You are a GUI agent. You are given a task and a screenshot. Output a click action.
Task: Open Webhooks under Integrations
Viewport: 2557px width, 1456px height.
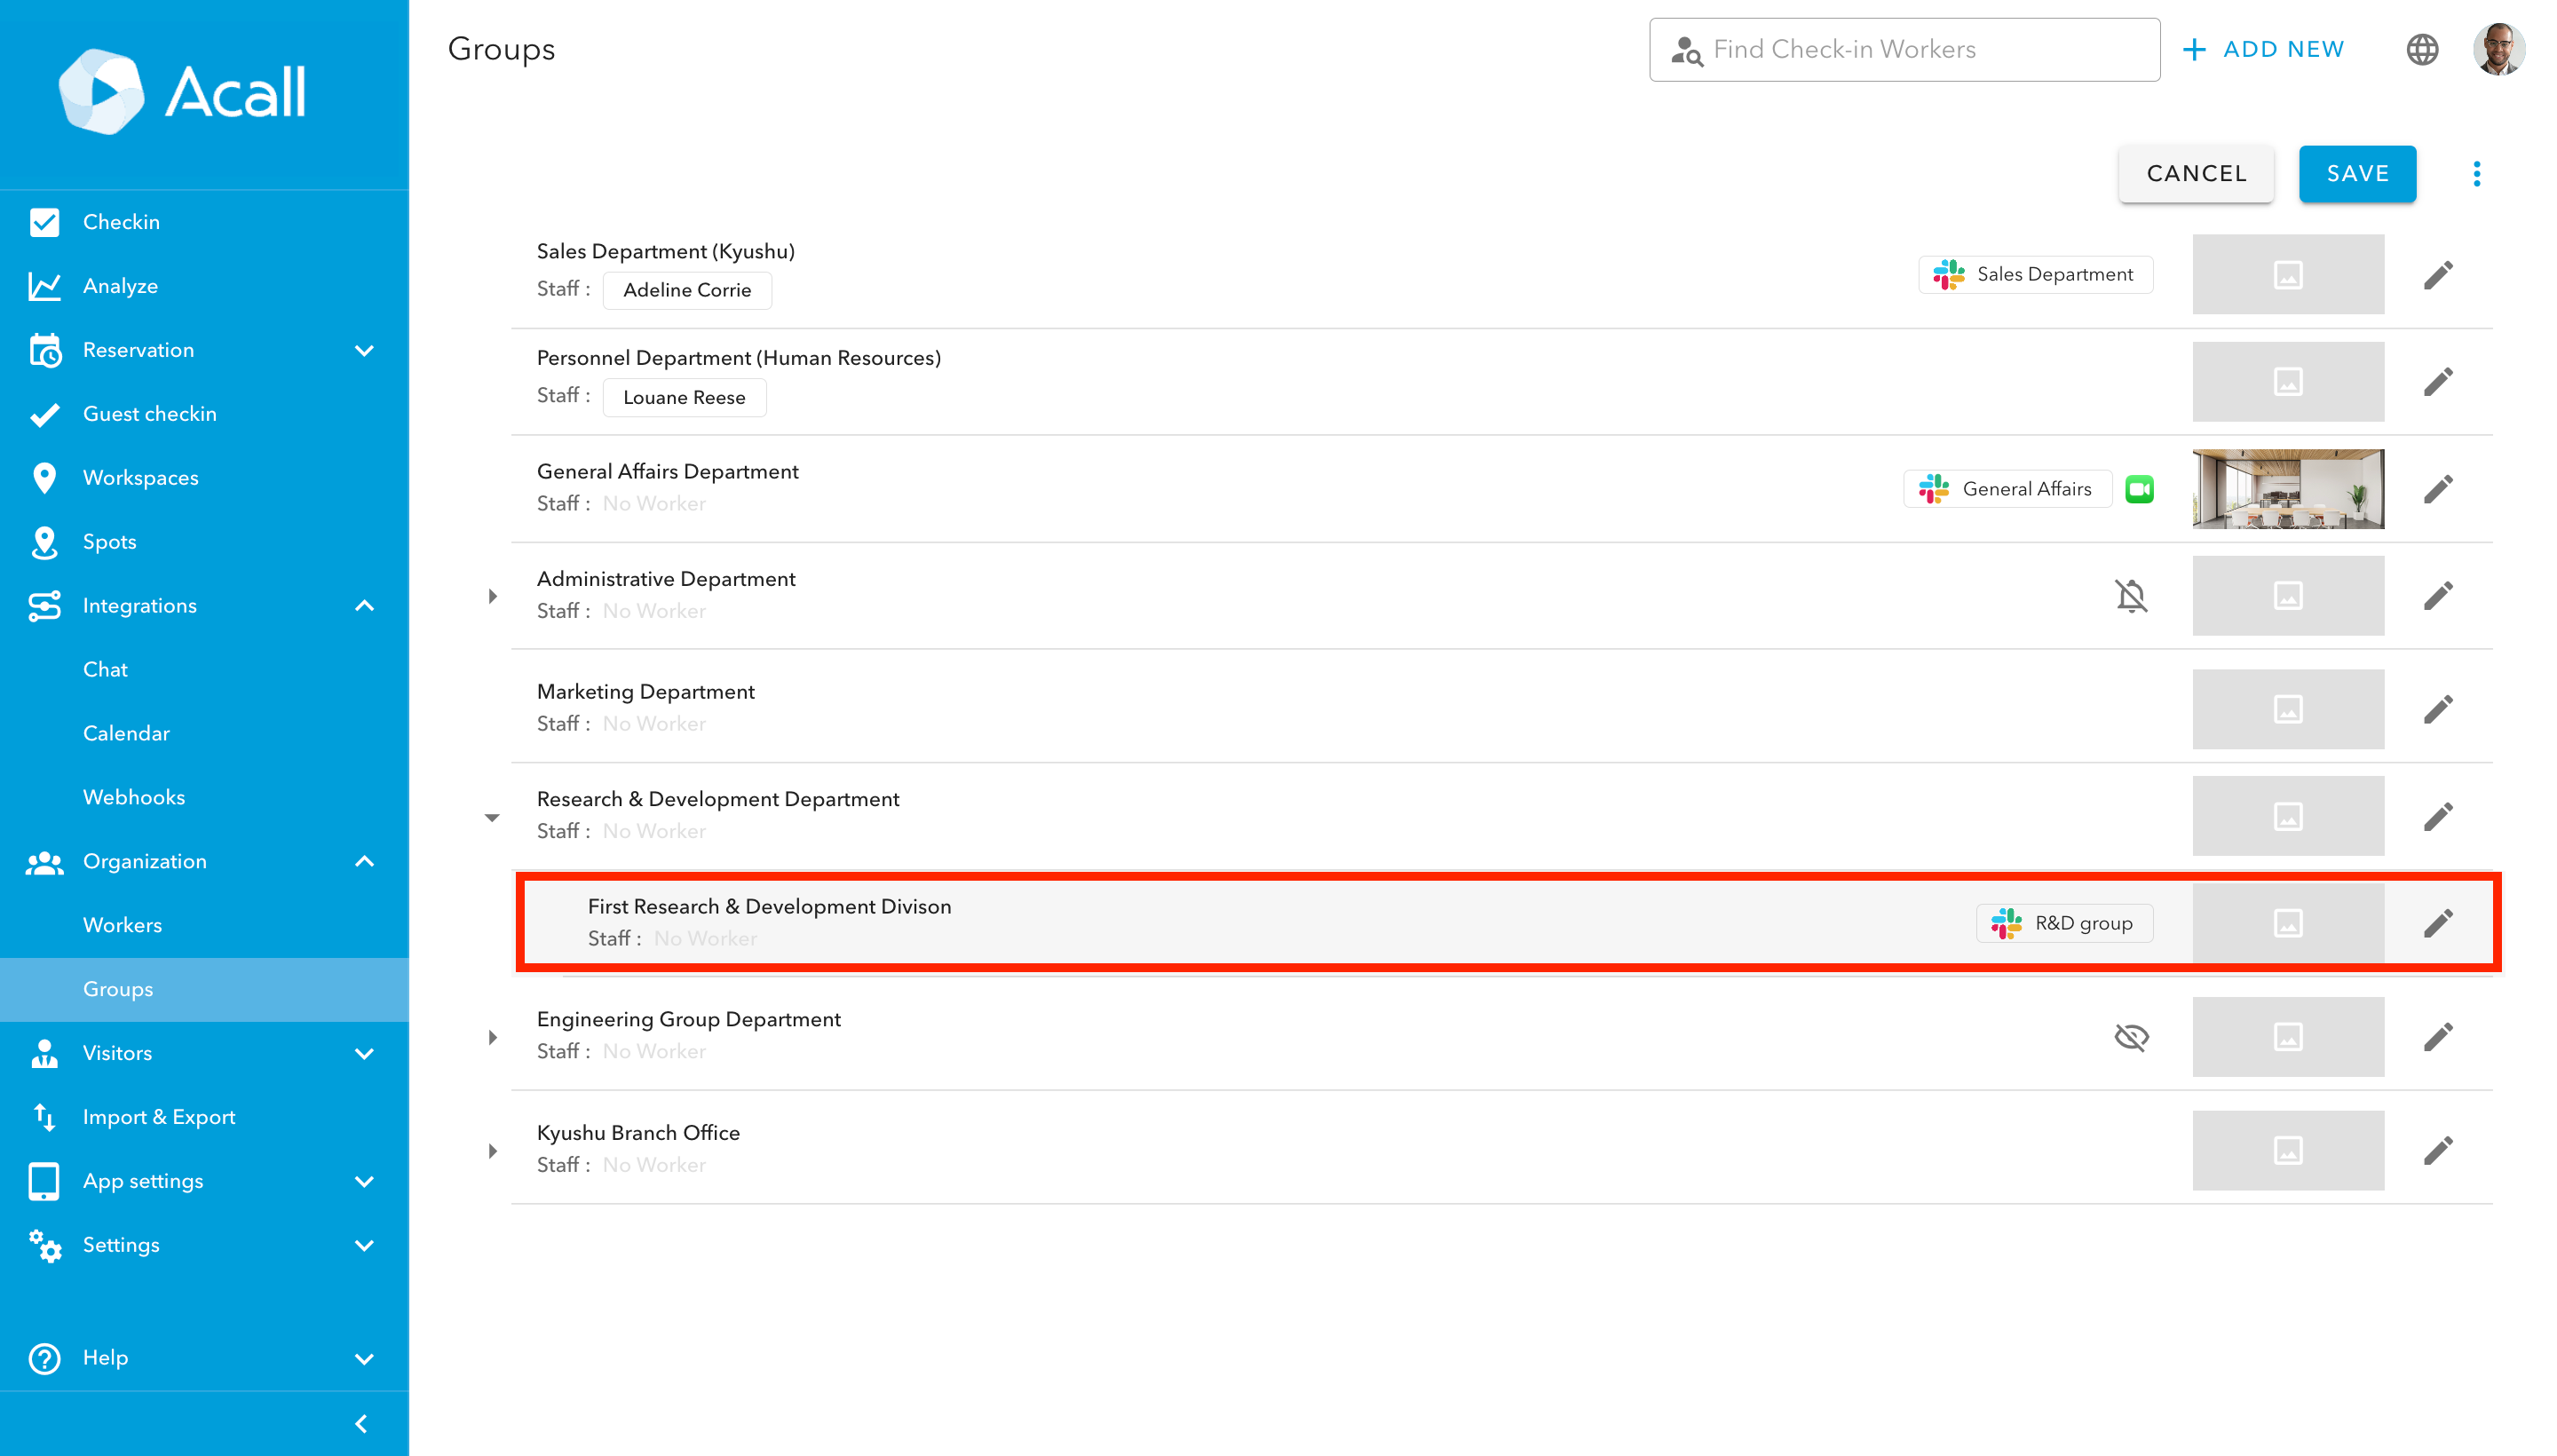[x=204, y=798]
